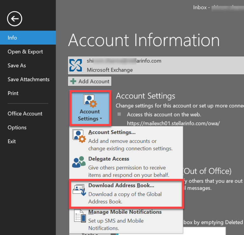Click the green plus icon on Add Account
The width and height of the screenshot is (244, 235).
73,81
